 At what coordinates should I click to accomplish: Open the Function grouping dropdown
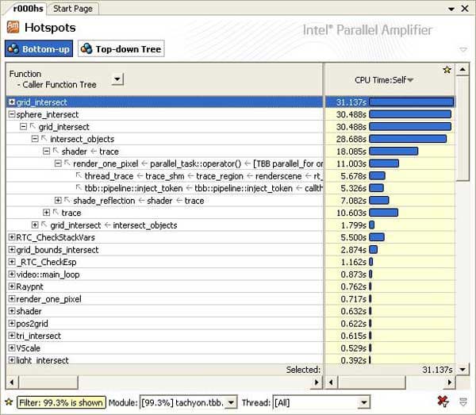[x=117, y=79]
